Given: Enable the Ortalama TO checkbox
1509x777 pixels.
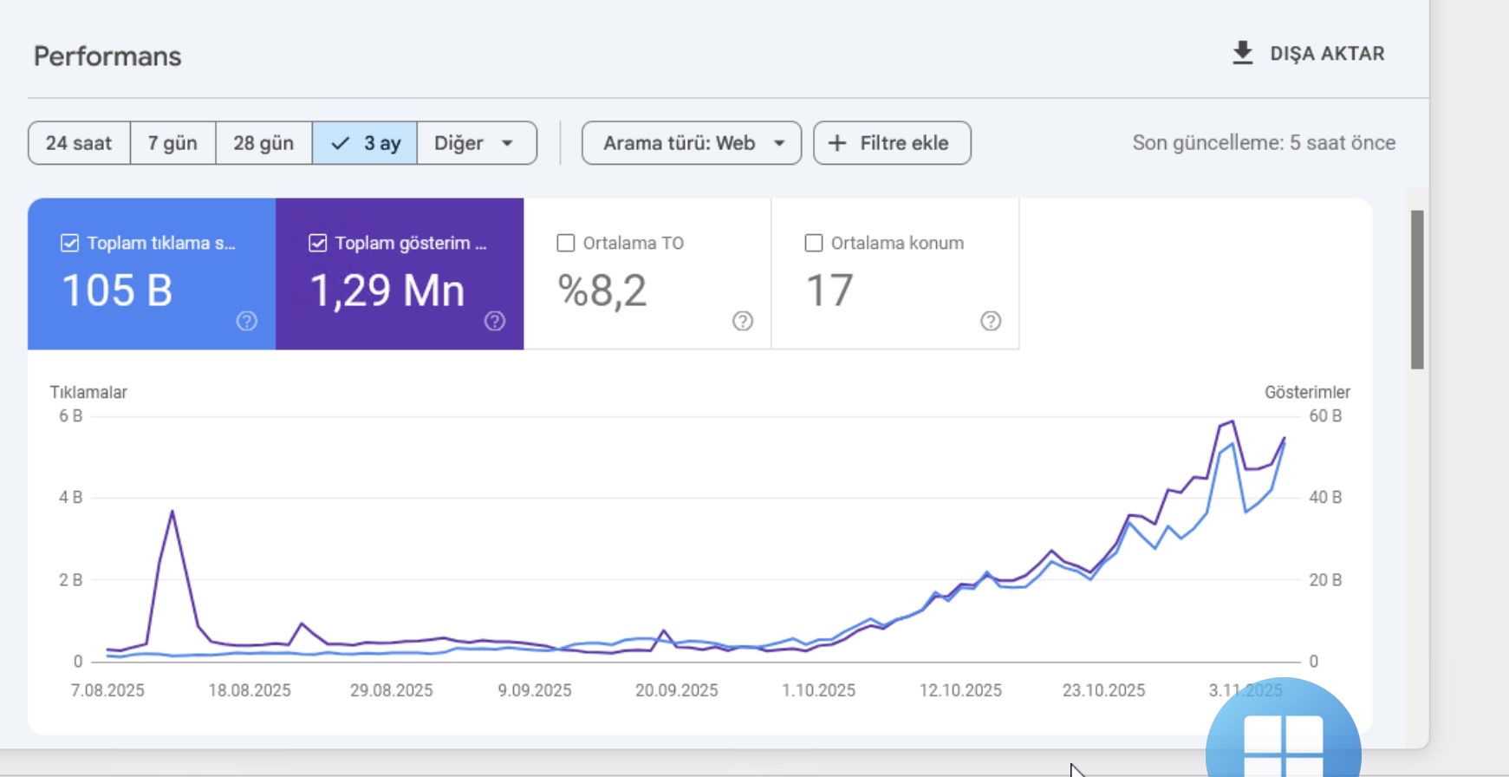Looking at the screenshot, I should pyautogui.click(x=566, y=243).
